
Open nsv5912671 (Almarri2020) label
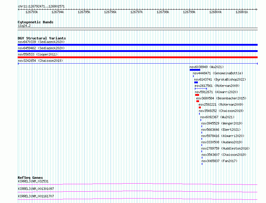pos(216,92)
